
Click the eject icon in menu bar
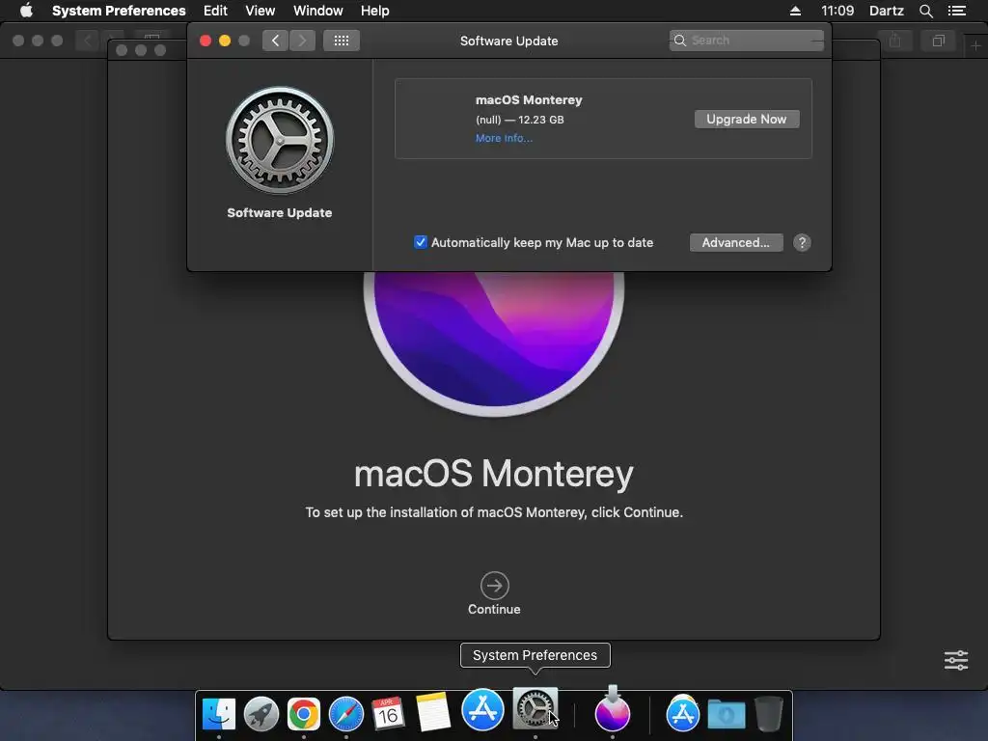[795, 11]
